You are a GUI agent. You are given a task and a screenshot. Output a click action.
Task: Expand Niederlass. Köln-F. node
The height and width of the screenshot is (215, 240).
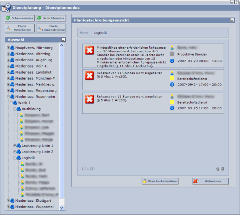pos(8,66)
